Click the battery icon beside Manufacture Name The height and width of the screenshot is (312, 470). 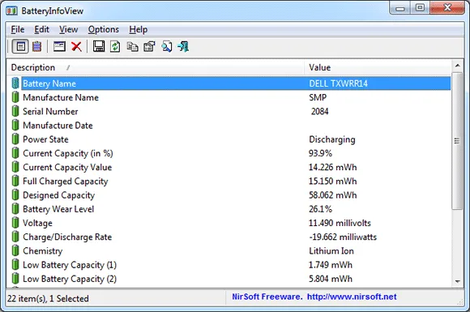(15, 97)
